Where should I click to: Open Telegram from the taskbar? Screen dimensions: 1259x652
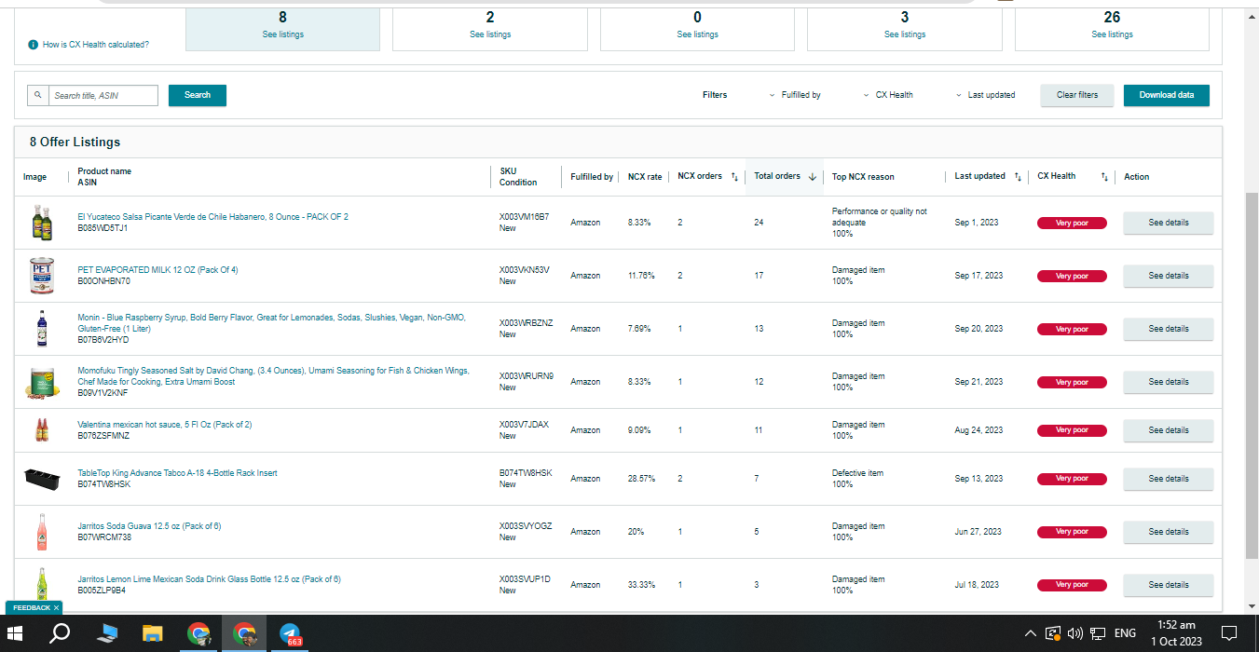(x=290, y=633)
